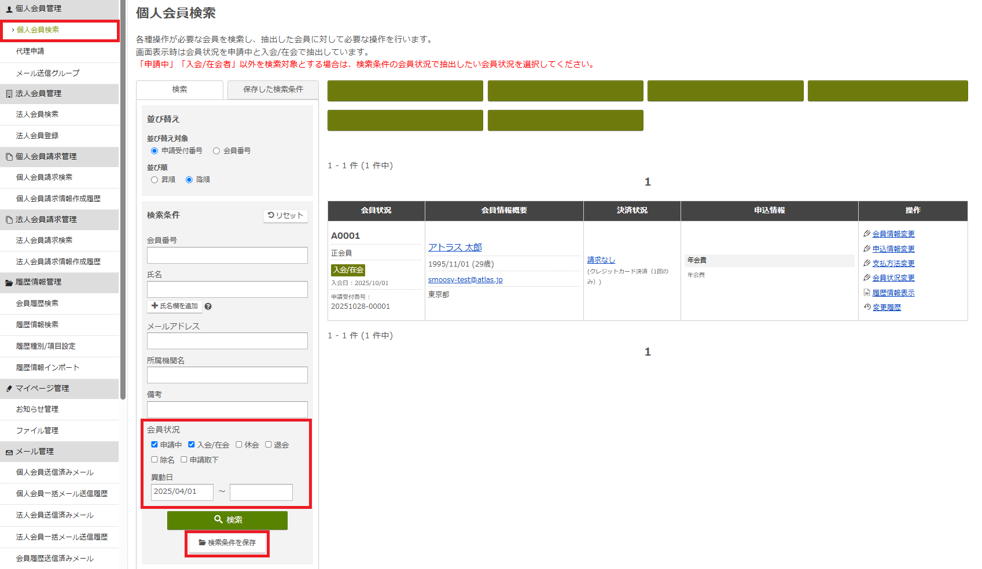
Task: Click the folder icon beside 履歴情報管理
Action: [8, 283]
